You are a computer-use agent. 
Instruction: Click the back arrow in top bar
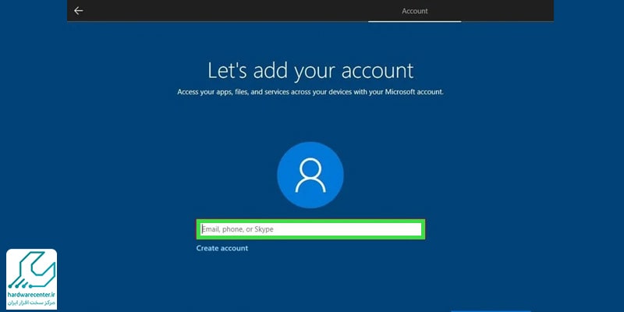(x=79, y=11)
